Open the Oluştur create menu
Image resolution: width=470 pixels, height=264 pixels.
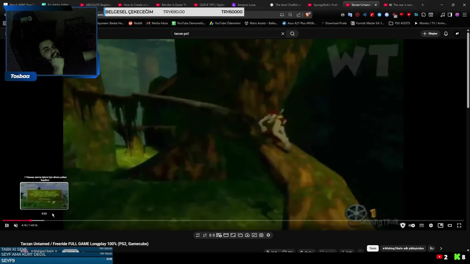pos(430,33)
